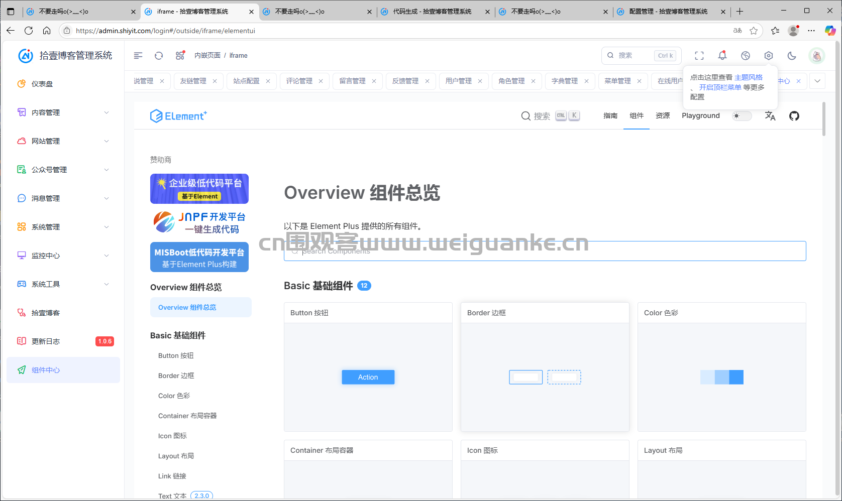
Task: Open the tab list dropdown chevron
Action: click(817, 81)
